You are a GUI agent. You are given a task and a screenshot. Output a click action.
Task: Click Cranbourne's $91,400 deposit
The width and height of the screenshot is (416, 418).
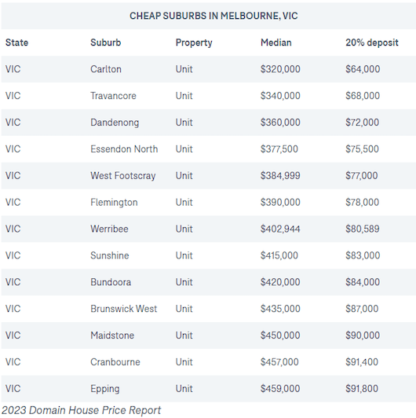pyautogui.click(x=362, y=362)
